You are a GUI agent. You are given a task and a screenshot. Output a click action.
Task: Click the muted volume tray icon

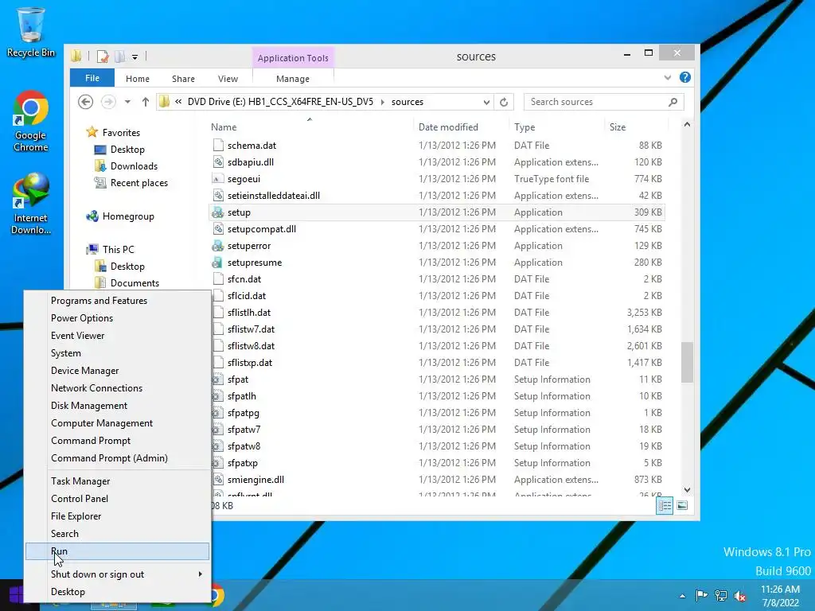(x=740, y=595)
